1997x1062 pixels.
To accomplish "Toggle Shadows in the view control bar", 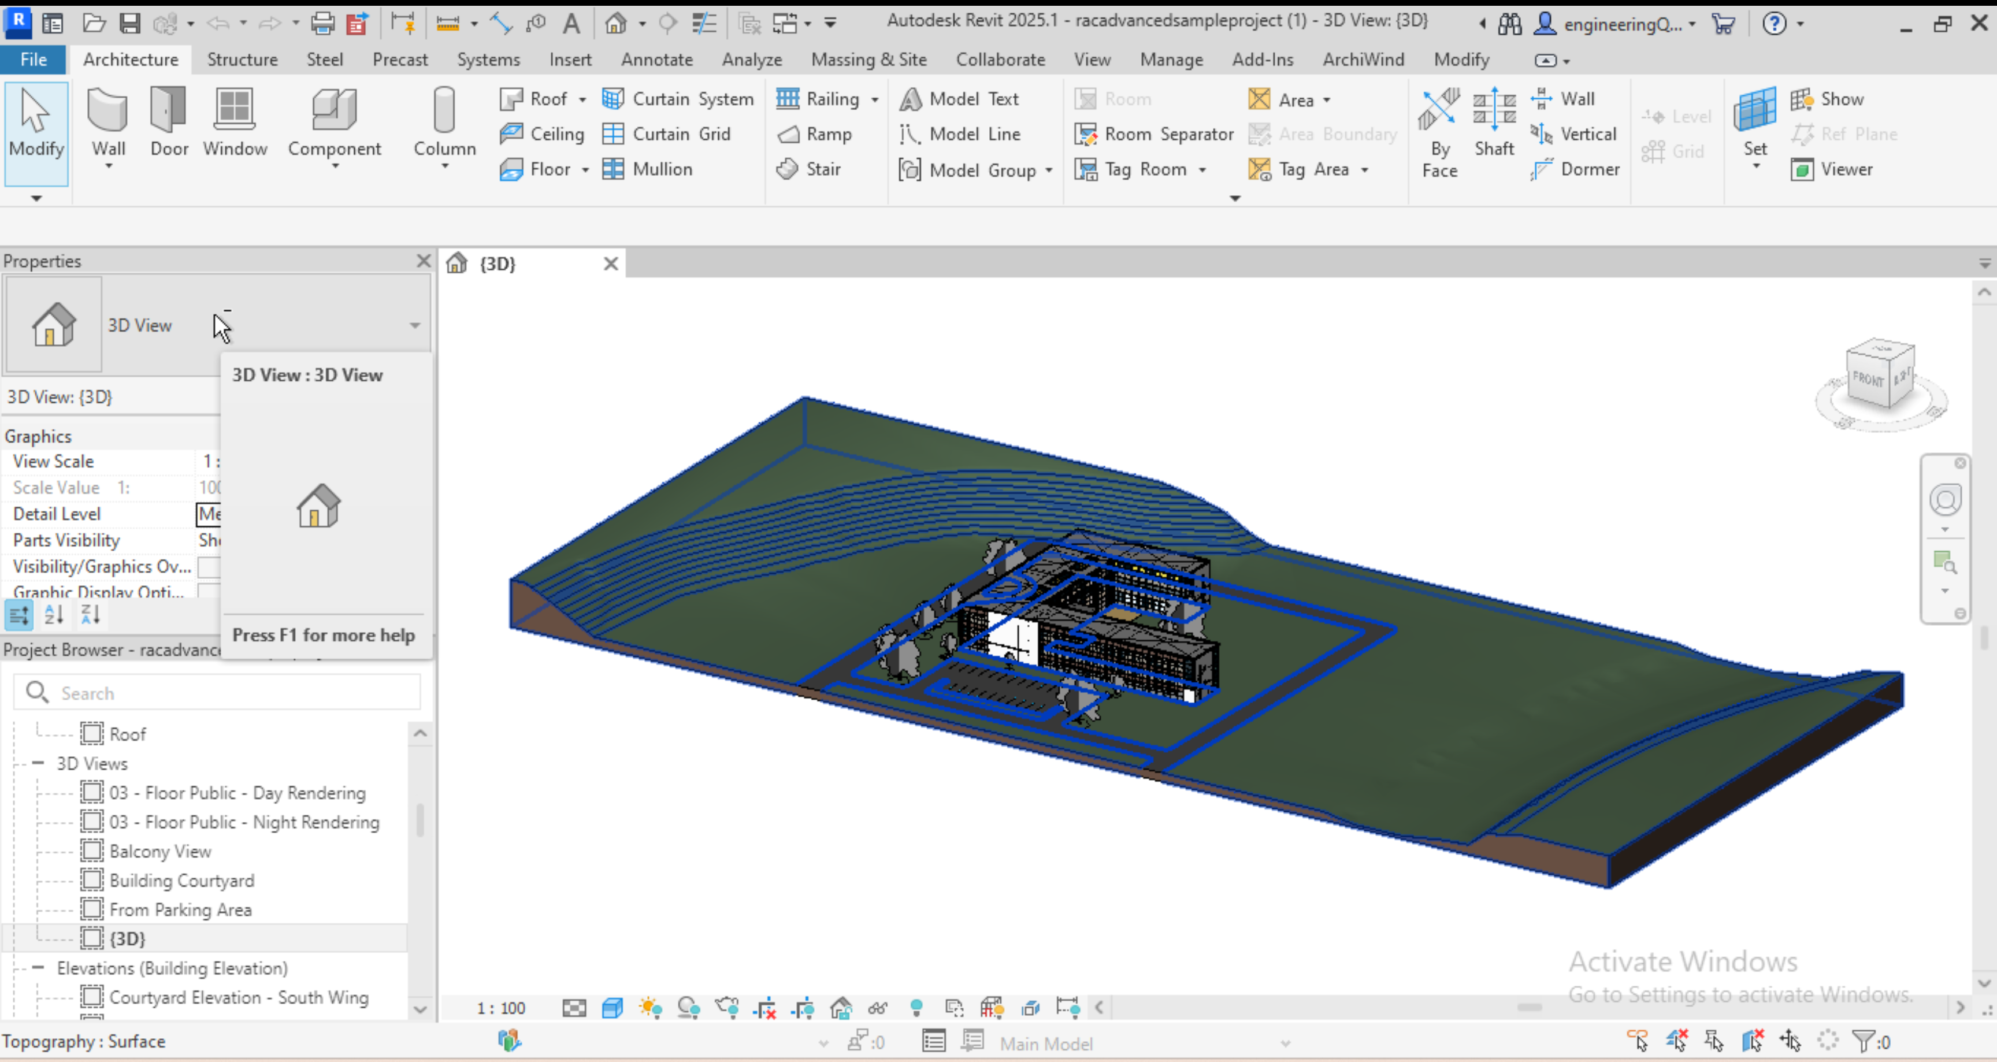I will pos(688,1008).
